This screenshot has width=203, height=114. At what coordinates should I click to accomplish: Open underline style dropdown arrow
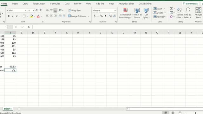[20, 16]
